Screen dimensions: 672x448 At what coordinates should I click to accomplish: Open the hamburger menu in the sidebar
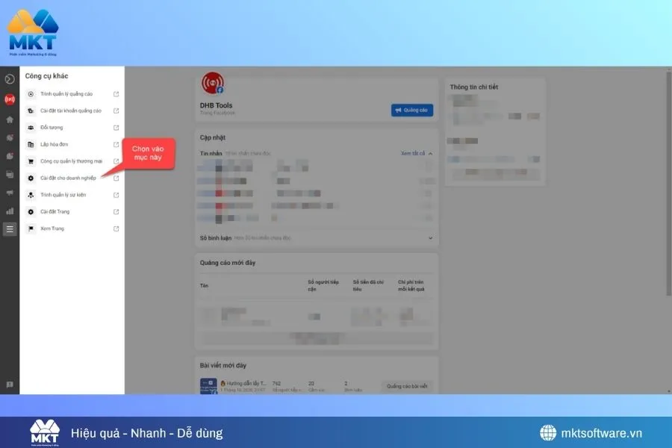click(x=9, y=228)
